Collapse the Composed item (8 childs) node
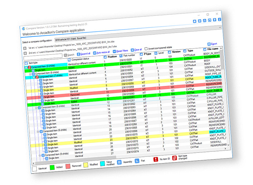253x185 pixels. 30,74
